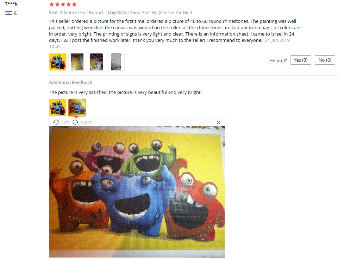338x260 pixels.
Task: Open second thumbnail showing canvas on roller
Action: [x=77, y=62]
